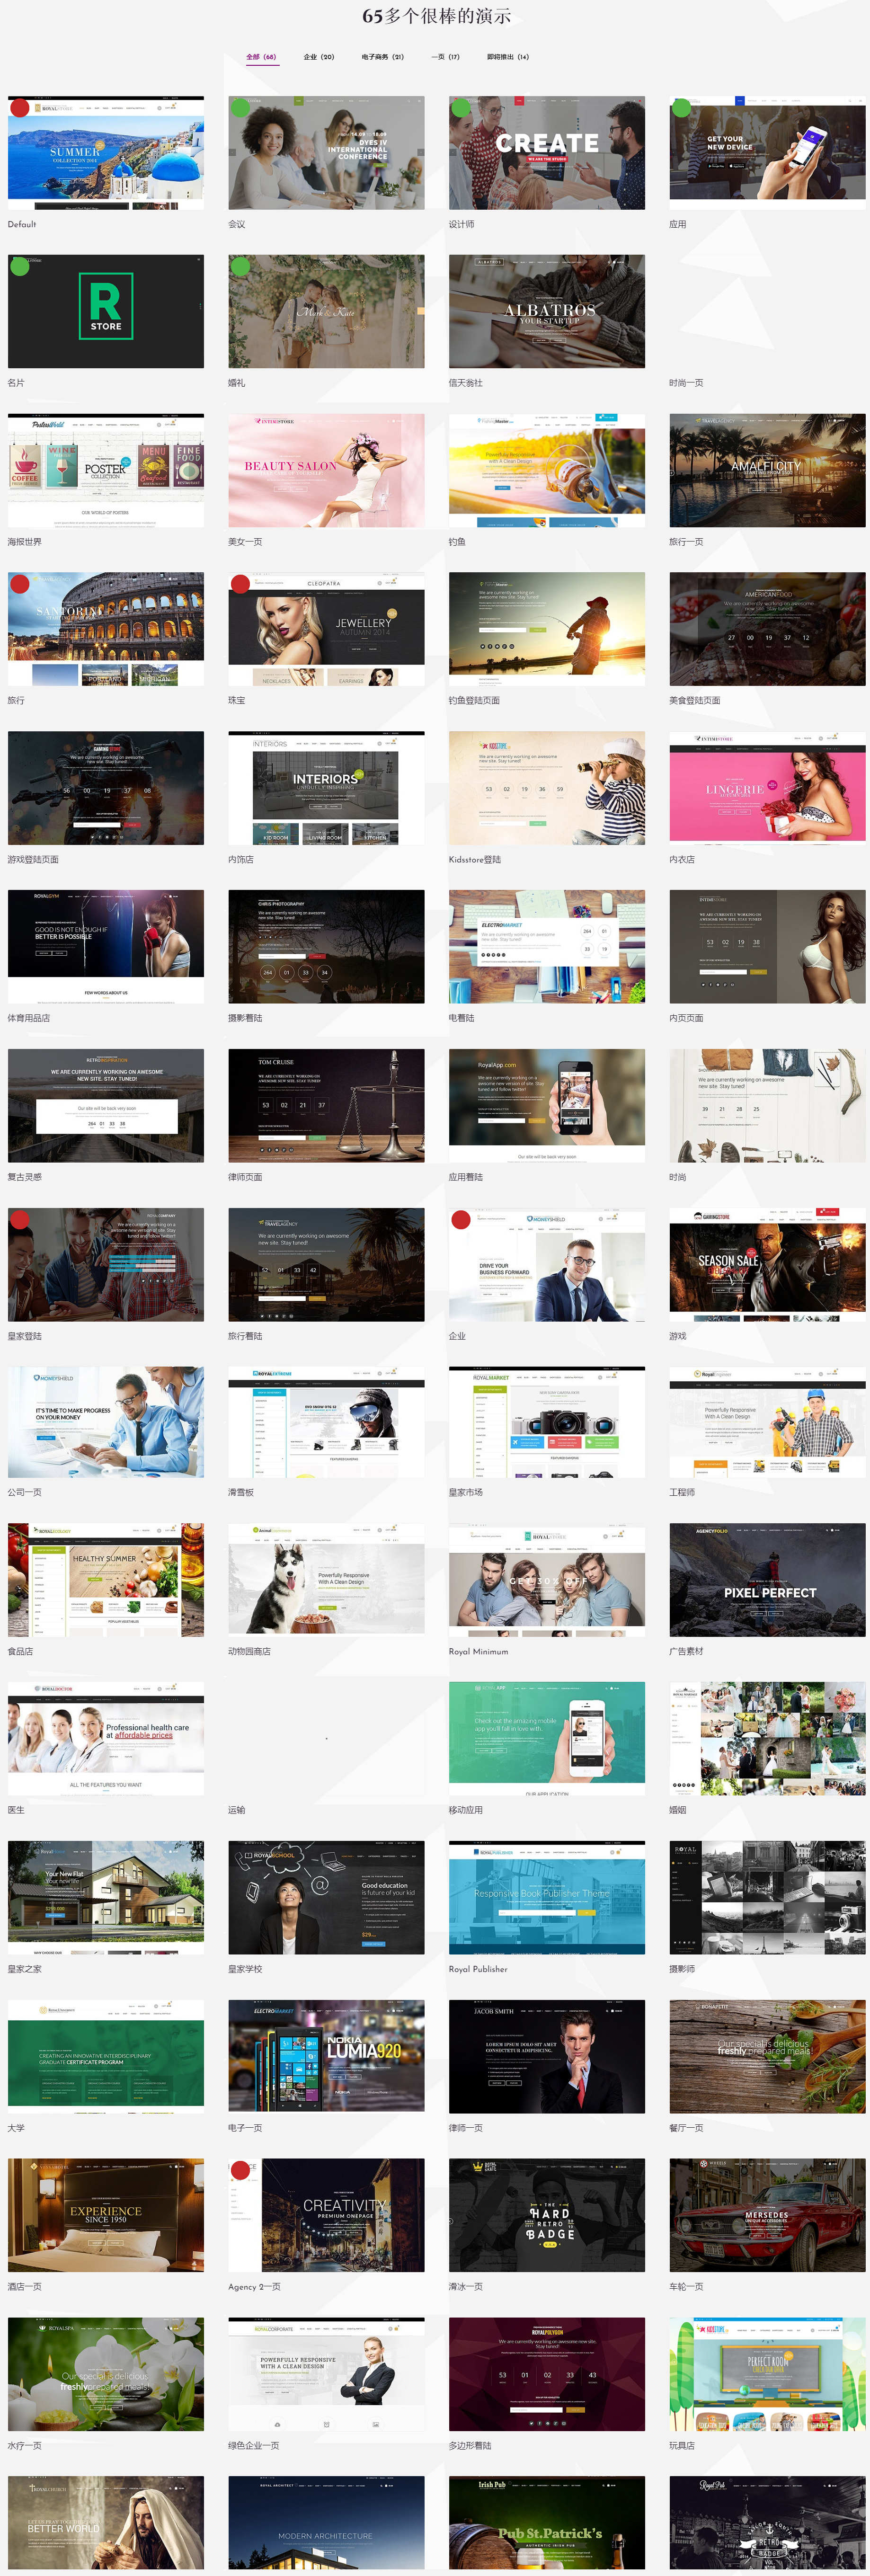Open the Albatros Your Startup thumbnail

[x=547, y=311]
